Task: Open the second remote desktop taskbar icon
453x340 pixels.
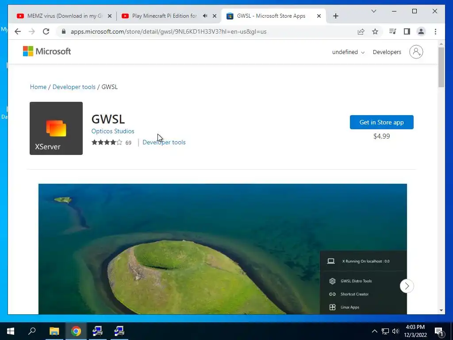Action: point(119,331)
